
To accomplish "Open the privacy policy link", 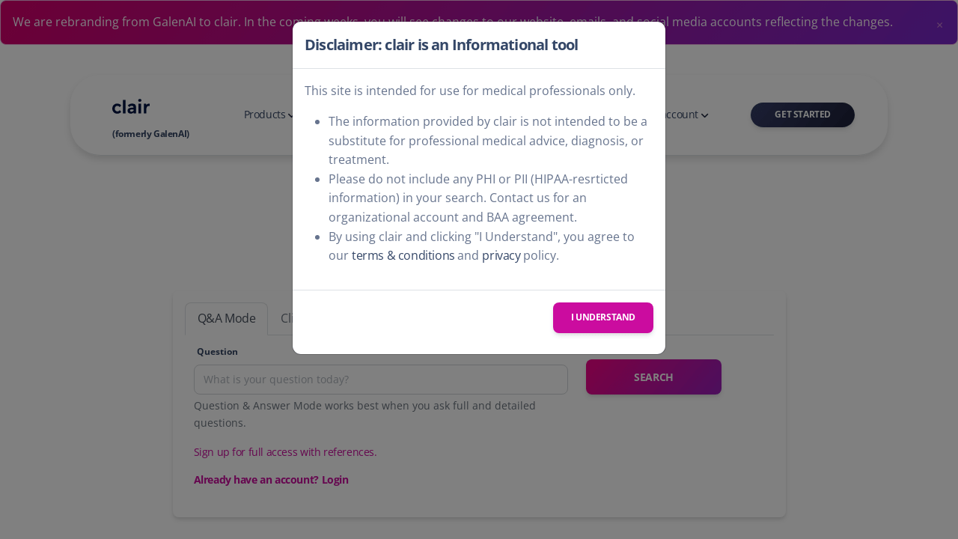I will (501, 255).
